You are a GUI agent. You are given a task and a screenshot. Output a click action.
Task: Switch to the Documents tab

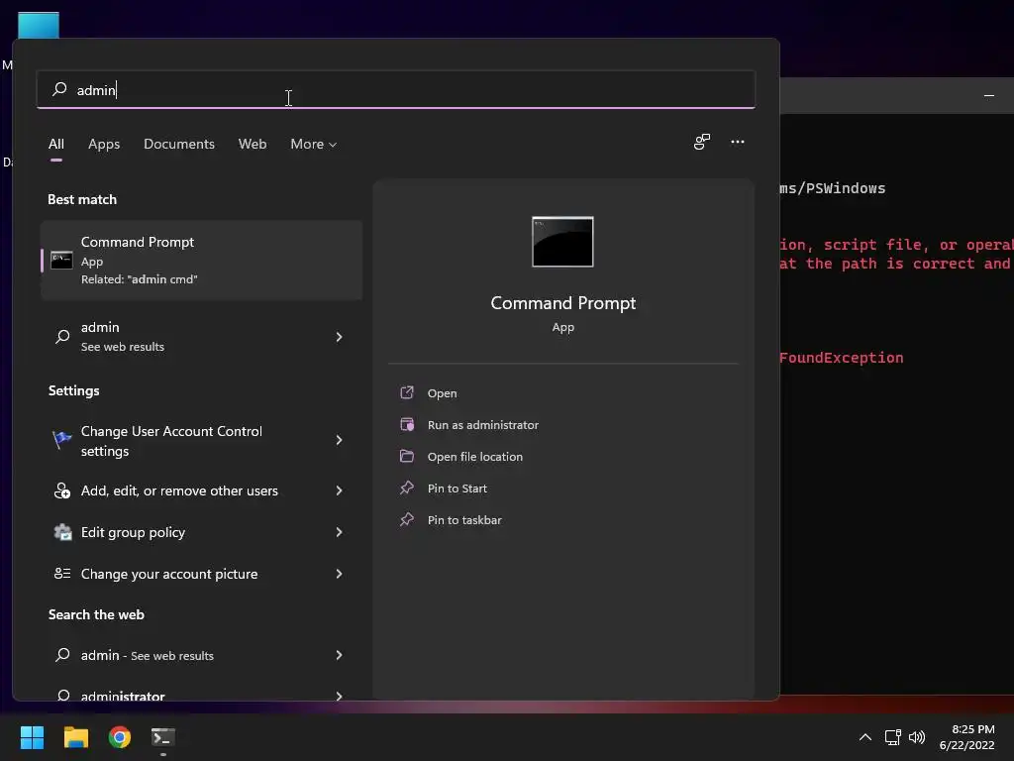coord(179,144)
